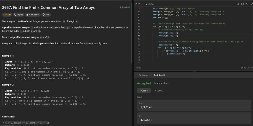Click the Saved status text
Screen dimensions: 253x126
[x=138, y=68]
